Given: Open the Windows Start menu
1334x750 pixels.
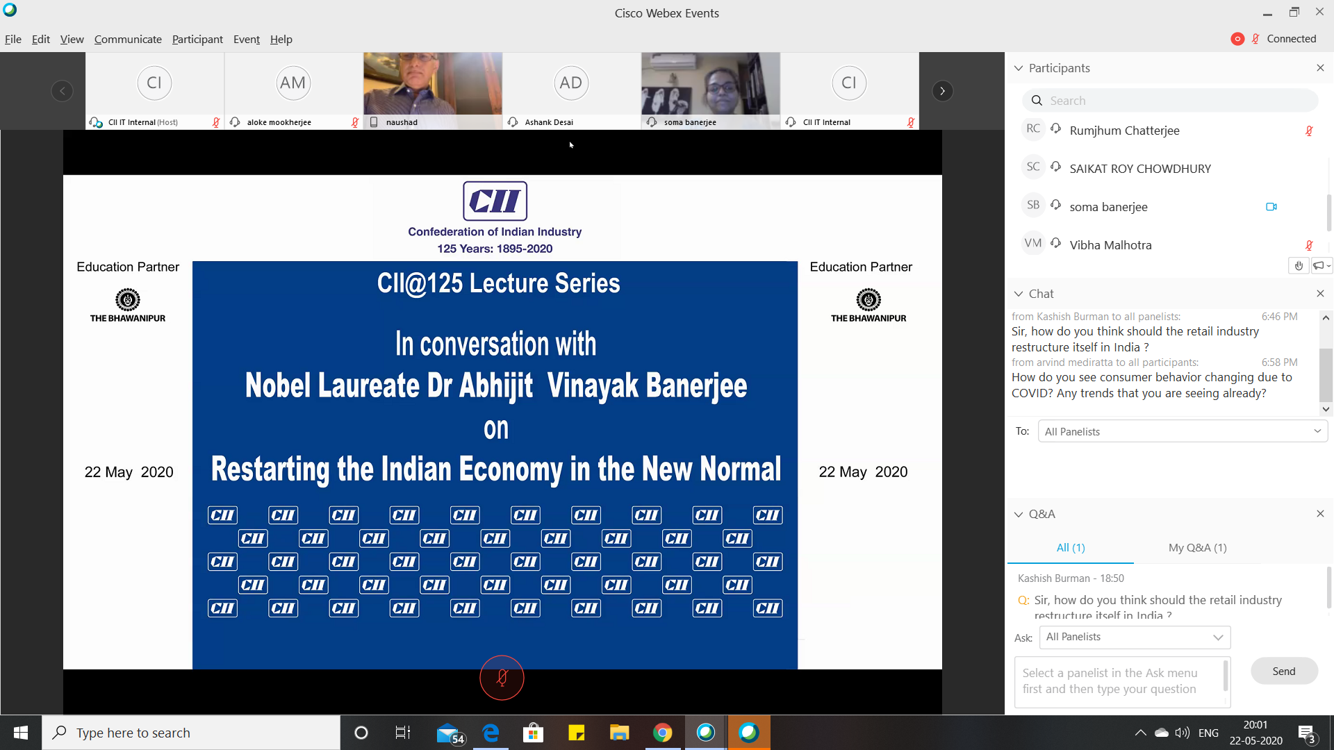Looking at the screenshot, I should [x=21, y=733].
